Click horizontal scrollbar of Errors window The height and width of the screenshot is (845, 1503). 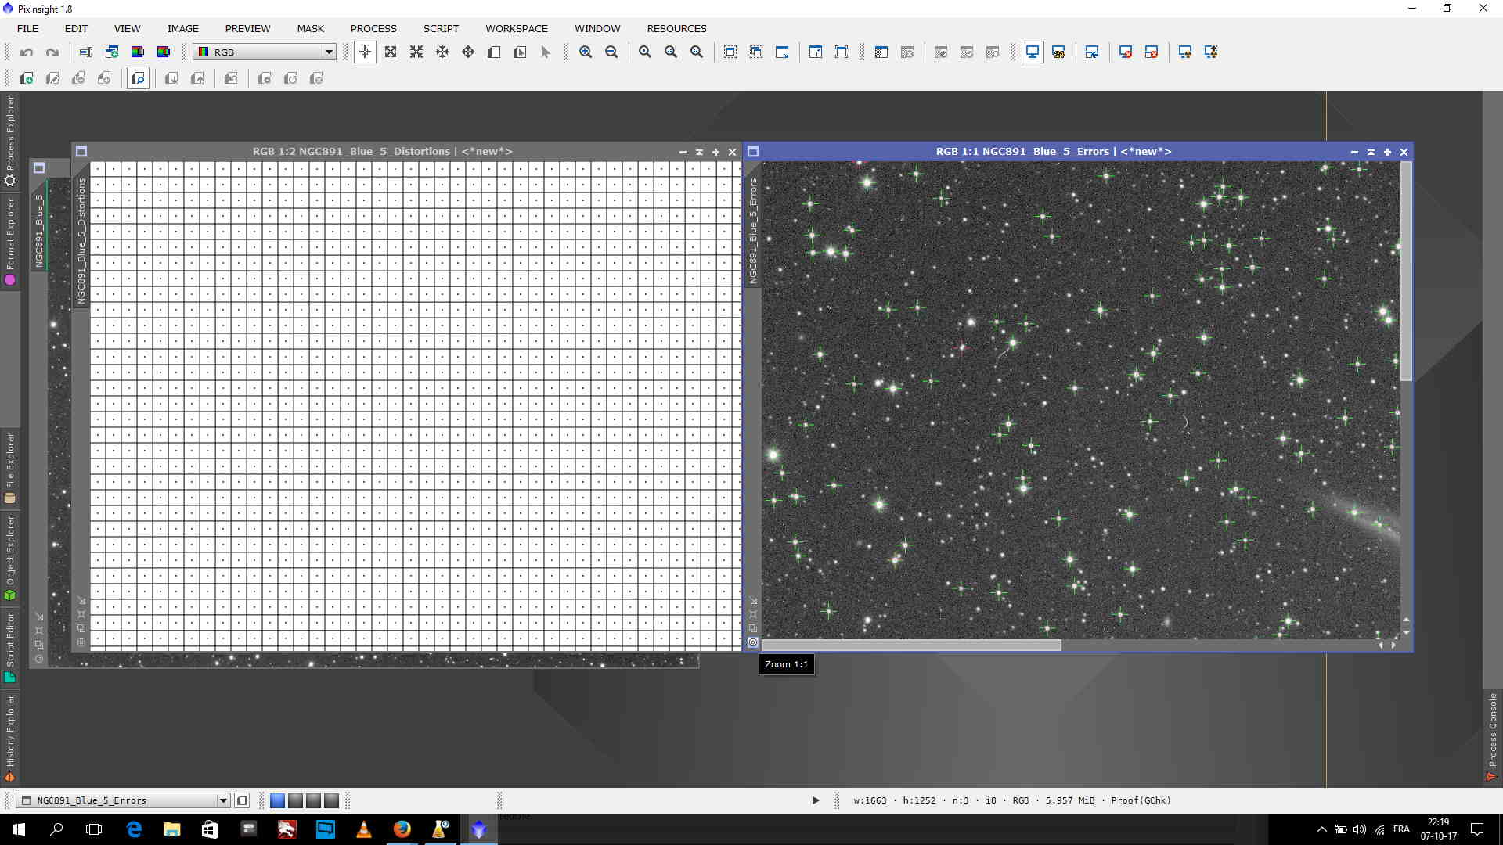click(911, 645)
